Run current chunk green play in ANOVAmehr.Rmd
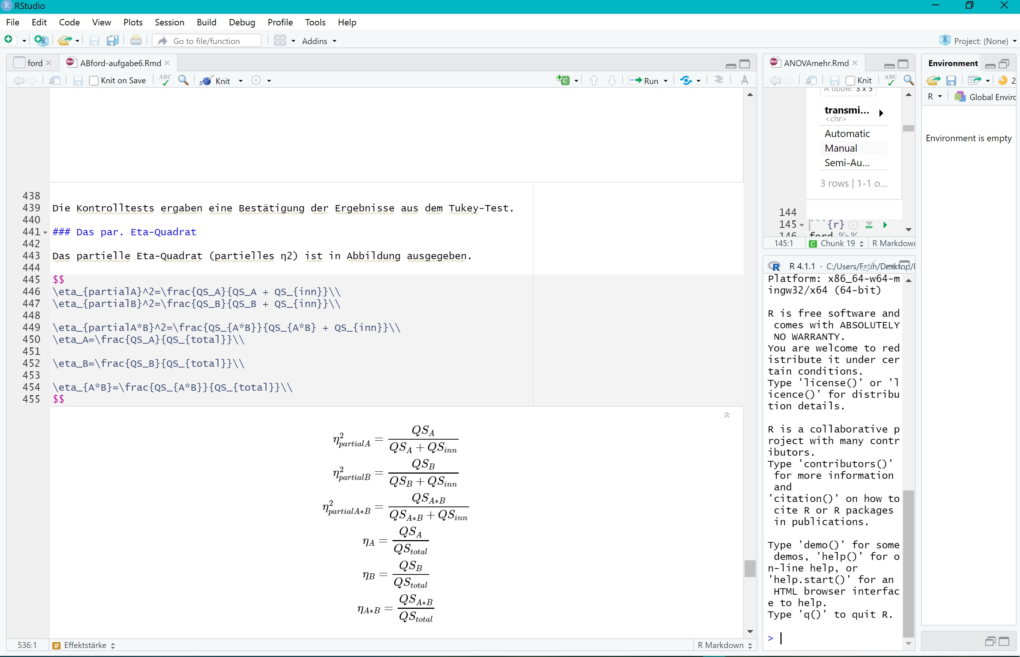 tap(885, 225)
